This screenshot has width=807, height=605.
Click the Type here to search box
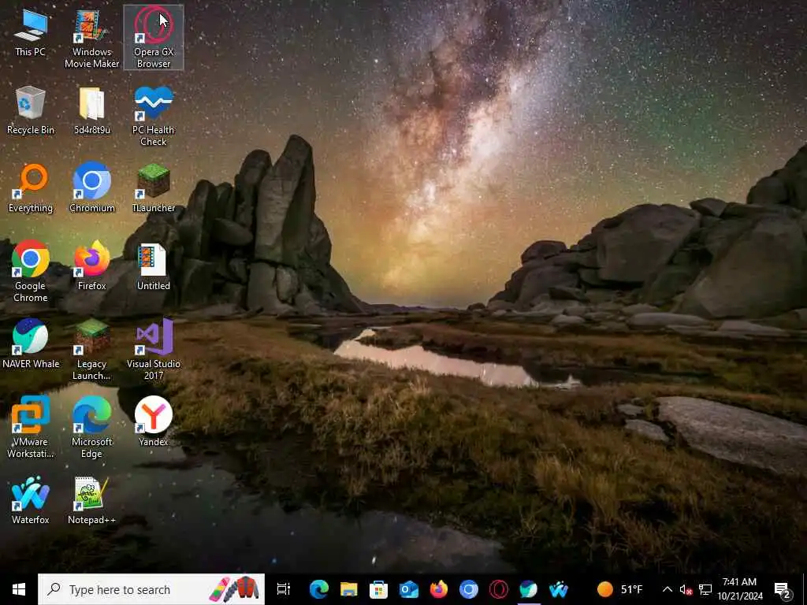point(151,589)
